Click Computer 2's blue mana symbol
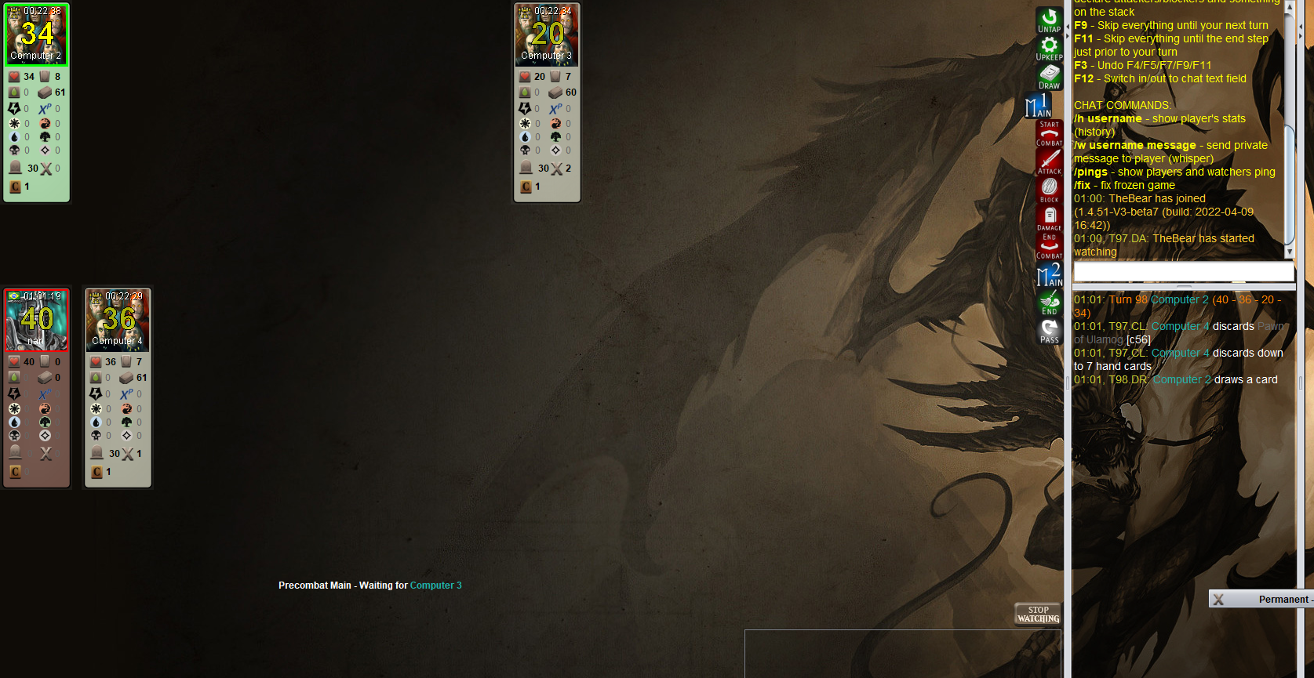This screenshot has width=1314, height=678. tap(14, 136)
